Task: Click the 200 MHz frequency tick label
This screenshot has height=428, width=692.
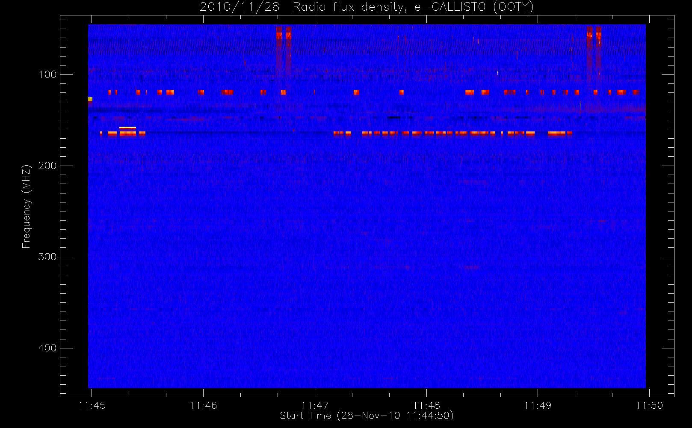Action: click(x=47, y=166)
